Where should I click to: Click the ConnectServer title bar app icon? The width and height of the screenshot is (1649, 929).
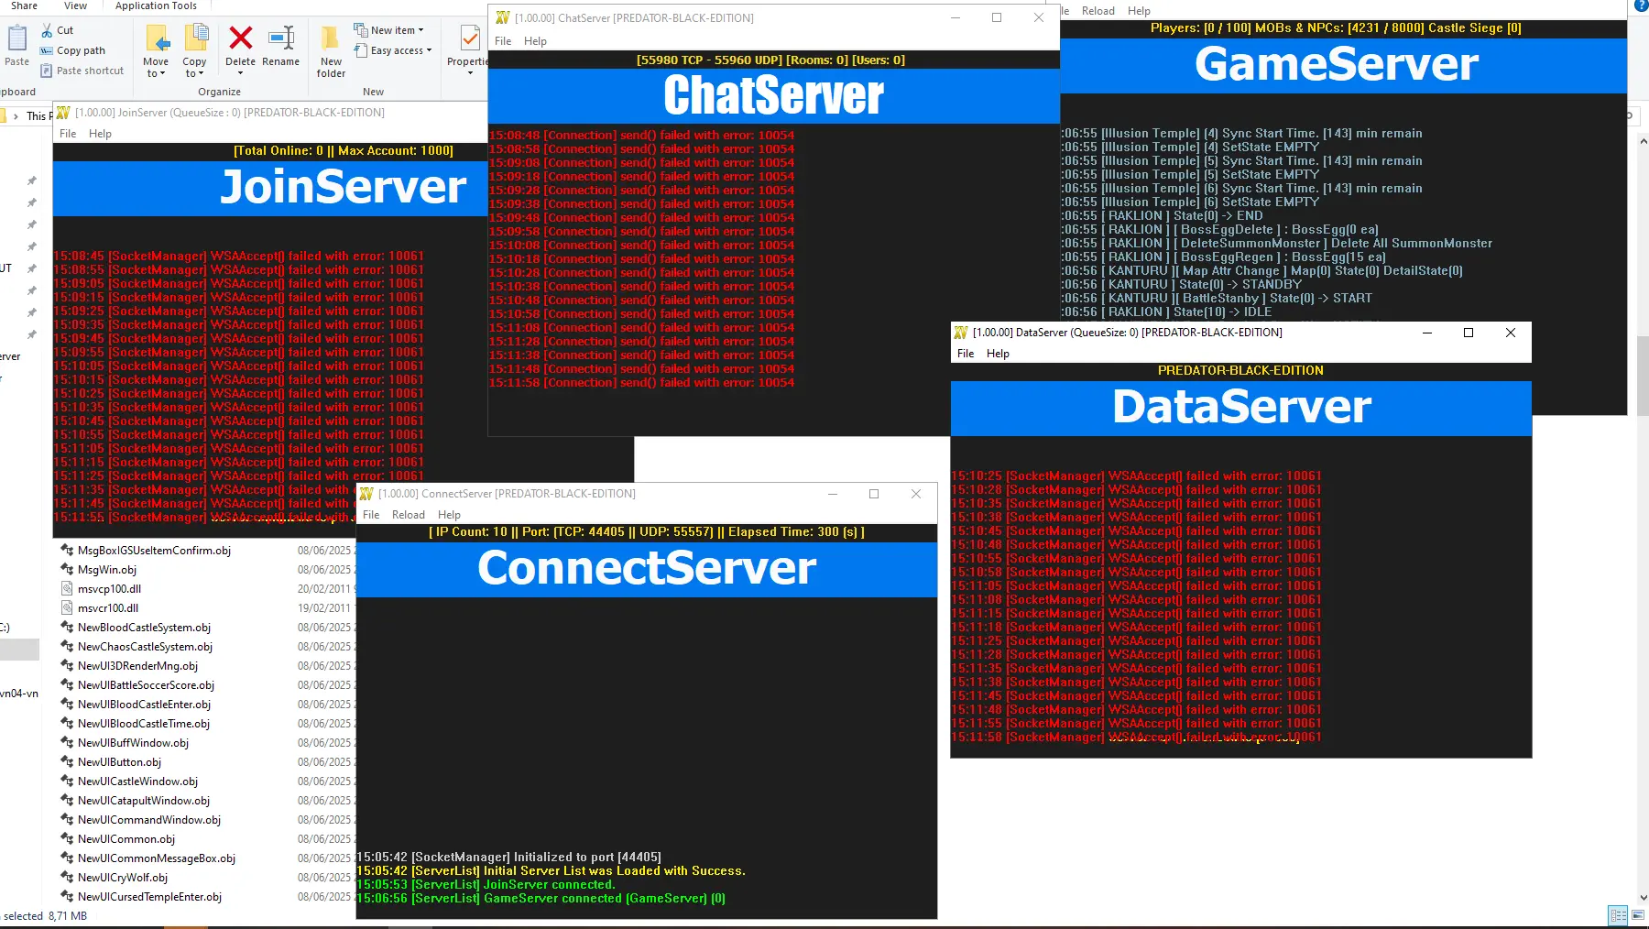click(366, 494)
